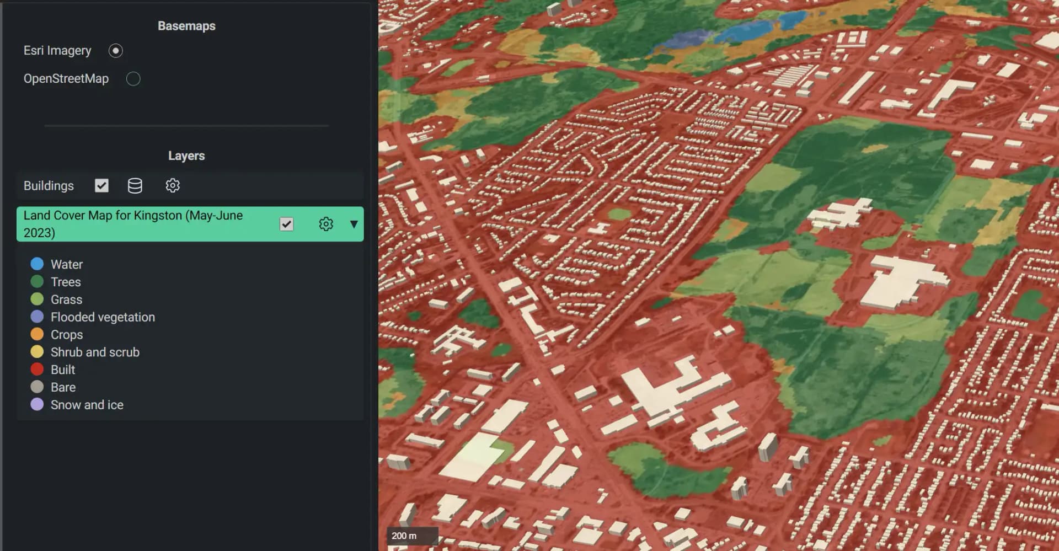Click the Flooded vegetation color swatch
The height and width of the screenshot is (551, 1059).
coord(37,317)
